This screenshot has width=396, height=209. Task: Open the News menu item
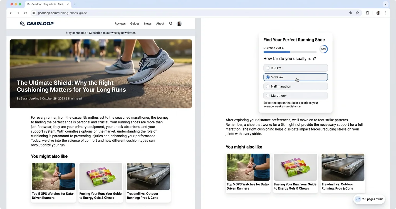(x=148, y=24)
